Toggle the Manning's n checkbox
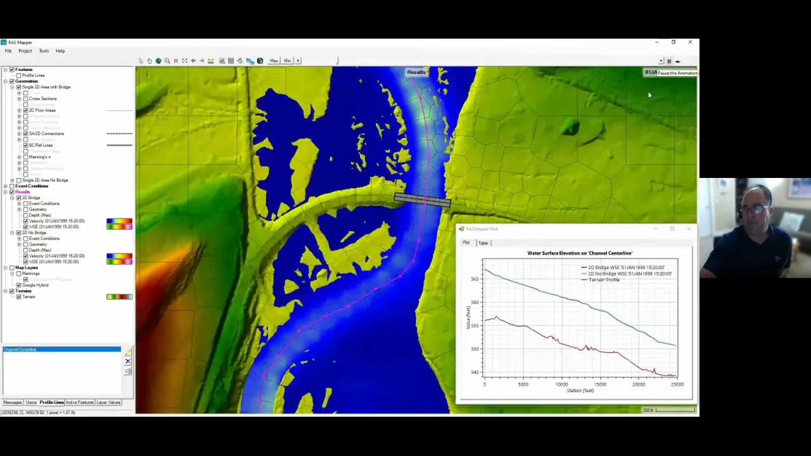This screenshot has width=811, height=456. (25, 157)
